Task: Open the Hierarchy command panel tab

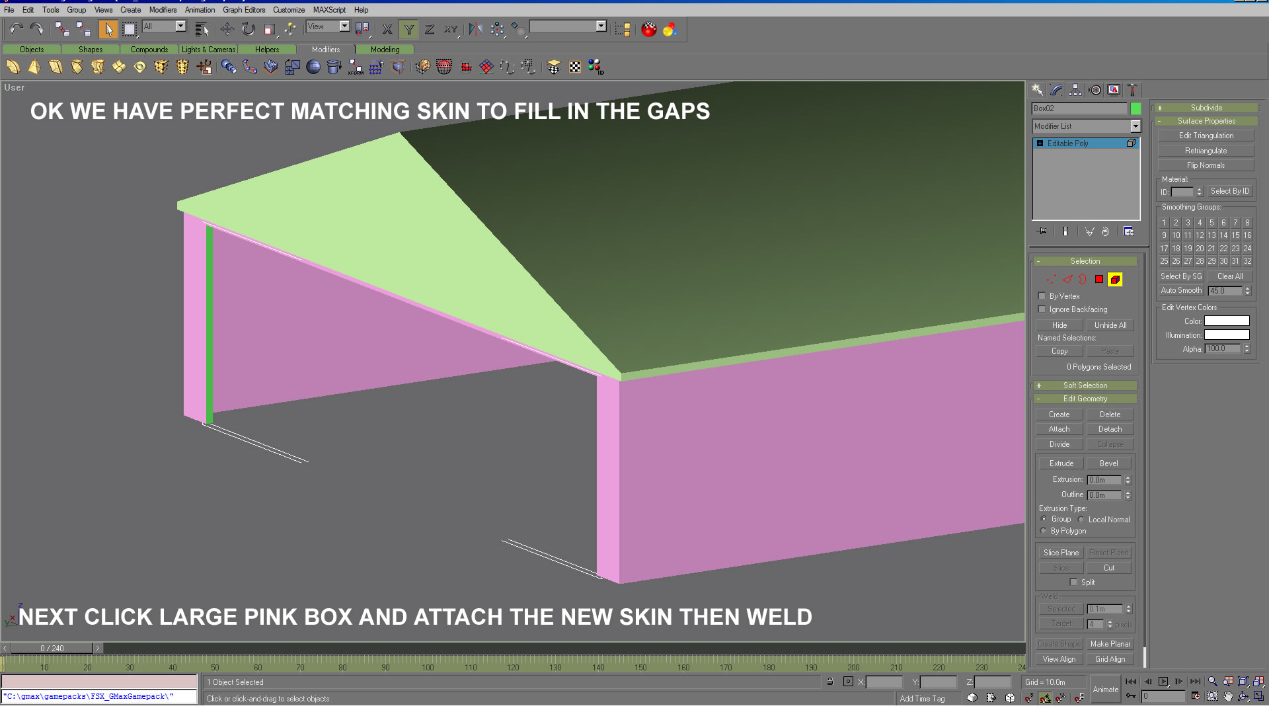Action: [1075, 90]
